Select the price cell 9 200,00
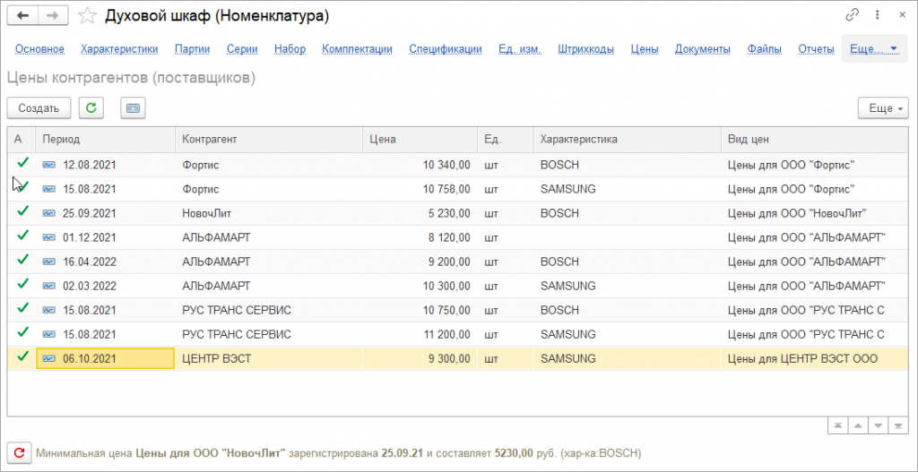 tap(420, 262)
